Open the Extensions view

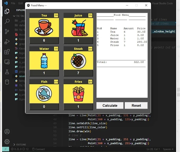tap(7, 51)
